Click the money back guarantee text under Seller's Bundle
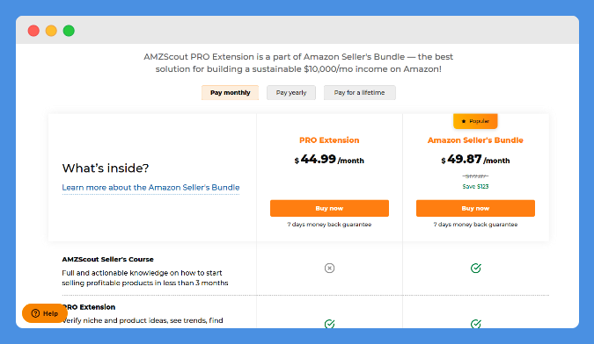The height and width of the screenshot is (344, 594). 475,225
